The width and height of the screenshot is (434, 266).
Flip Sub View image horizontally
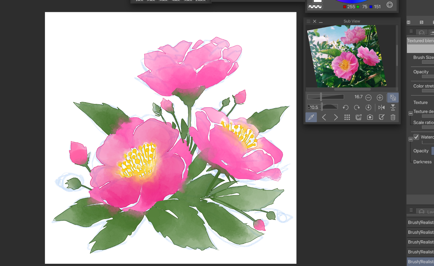382,108
